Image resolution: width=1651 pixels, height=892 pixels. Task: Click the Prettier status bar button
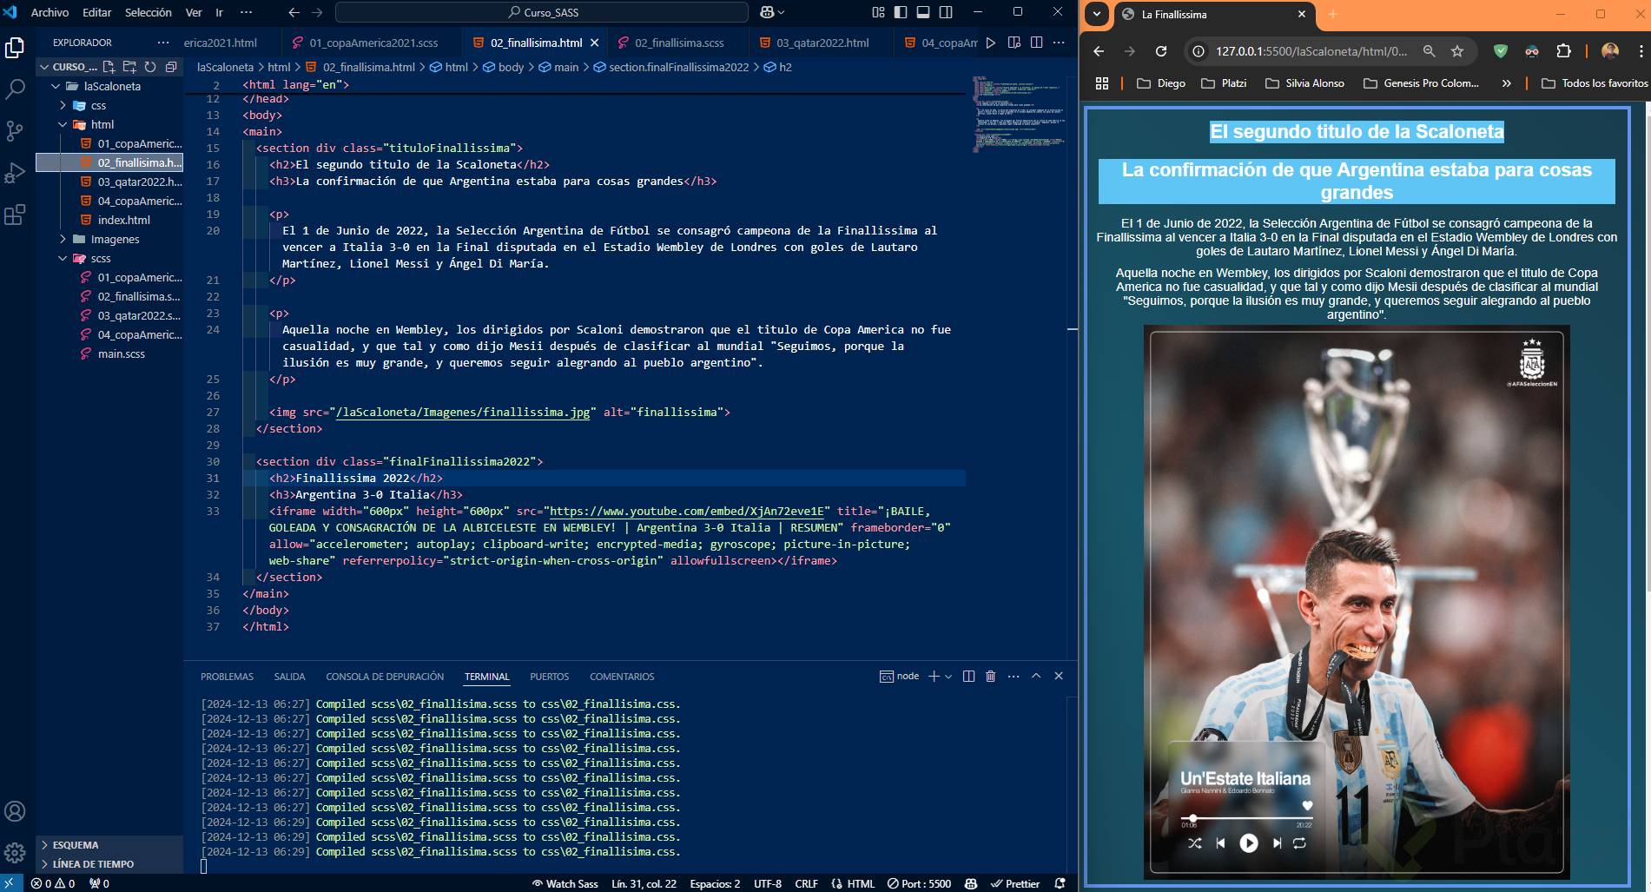(x=1014, y=883)
